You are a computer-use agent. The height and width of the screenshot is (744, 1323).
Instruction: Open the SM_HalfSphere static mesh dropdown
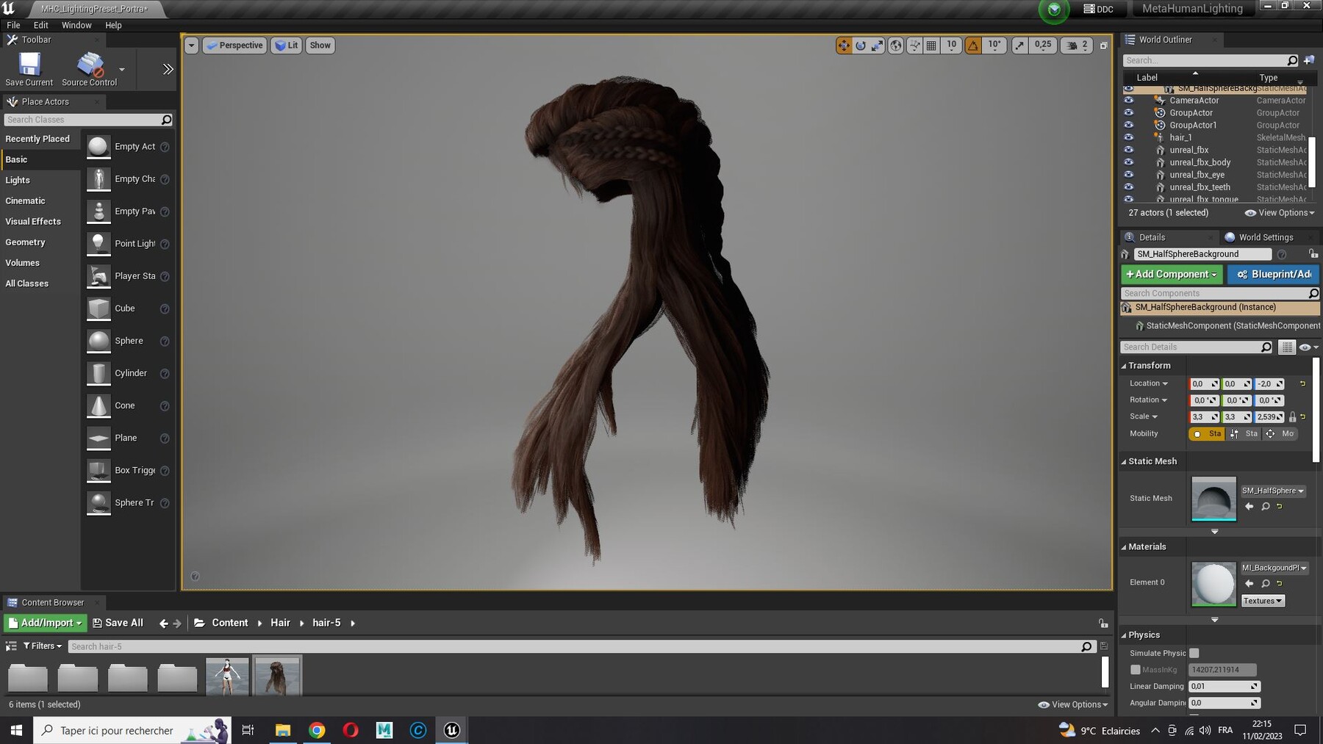coord(1273,491)
